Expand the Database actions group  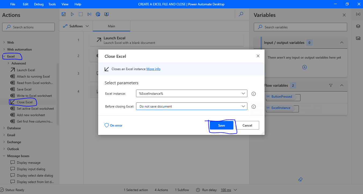[4, 128]
